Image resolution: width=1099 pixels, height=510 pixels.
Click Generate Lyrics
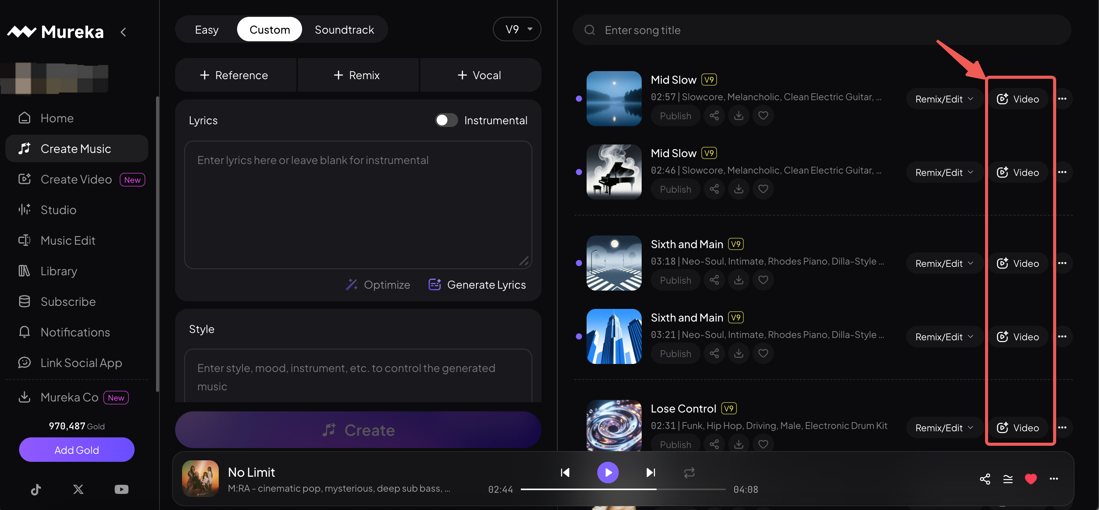[477, 284]
